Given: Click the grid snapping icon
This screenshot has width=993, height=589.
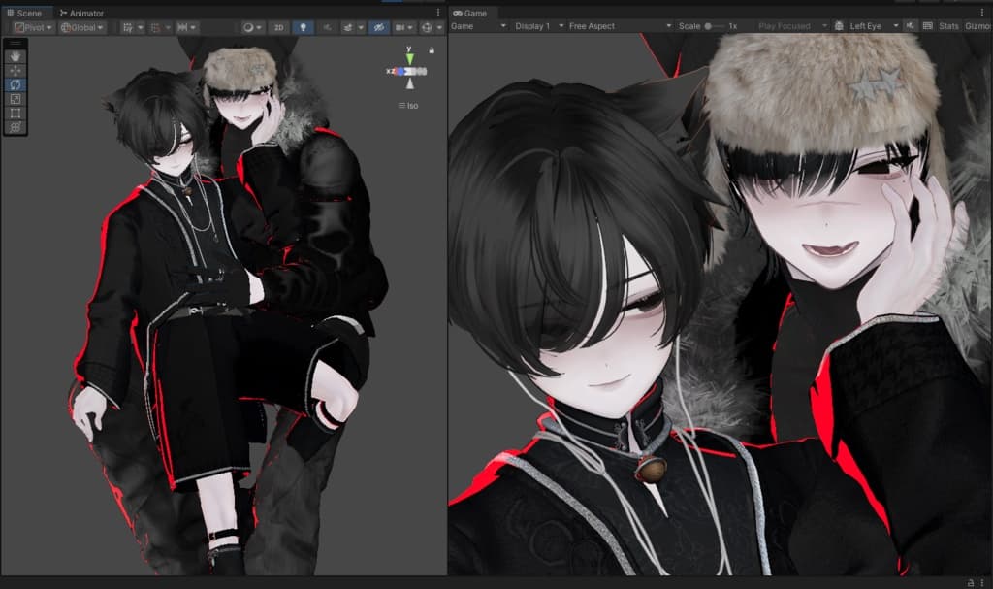Looking at the screenshot, I should 155,27.
